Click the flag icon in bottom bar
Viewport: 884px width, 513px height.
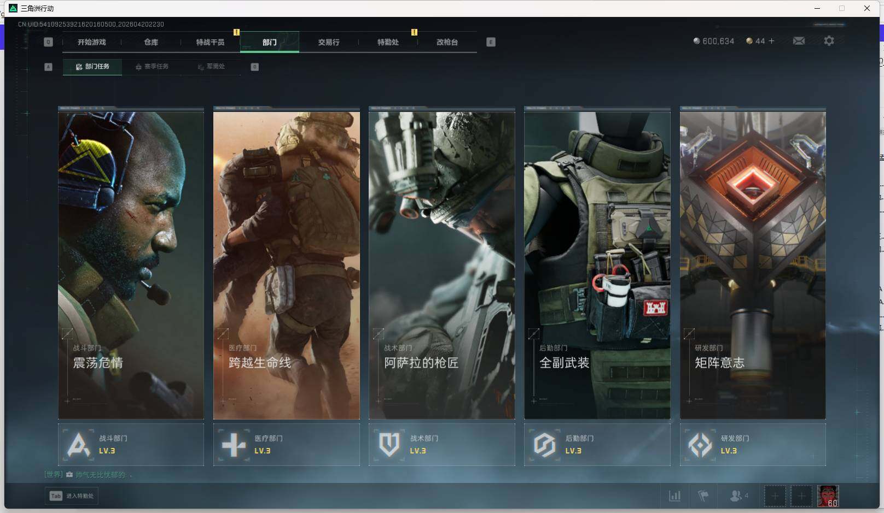click(x=703, y=496)
